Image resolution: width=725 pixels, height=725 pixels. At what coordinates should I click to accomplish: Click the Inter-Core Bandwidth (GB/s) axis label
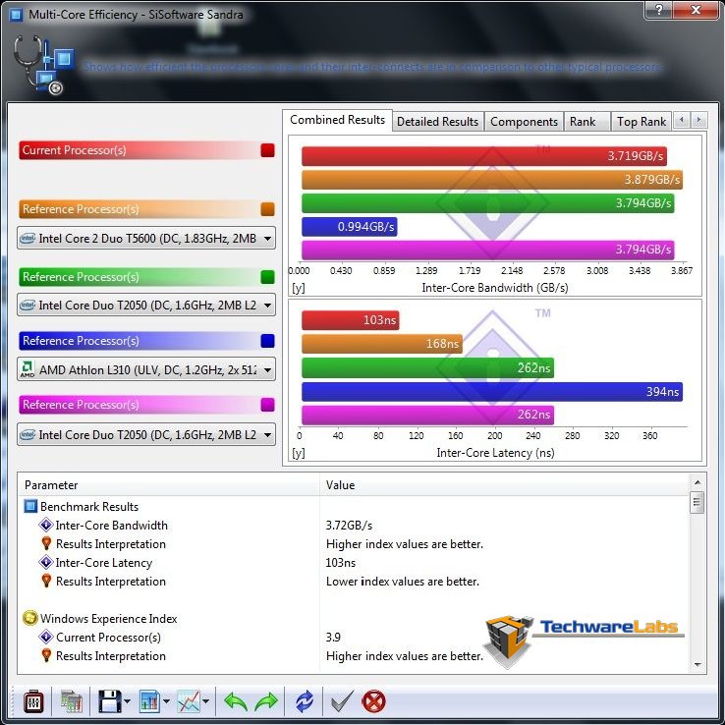point(495,288)
